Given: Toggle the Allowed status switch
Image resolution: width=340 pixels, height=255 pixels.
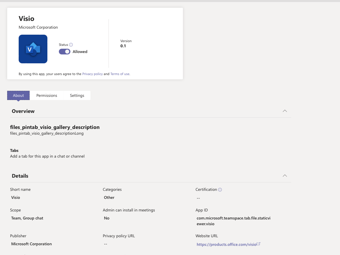Looking at the screenshot, I should [65, 52].
